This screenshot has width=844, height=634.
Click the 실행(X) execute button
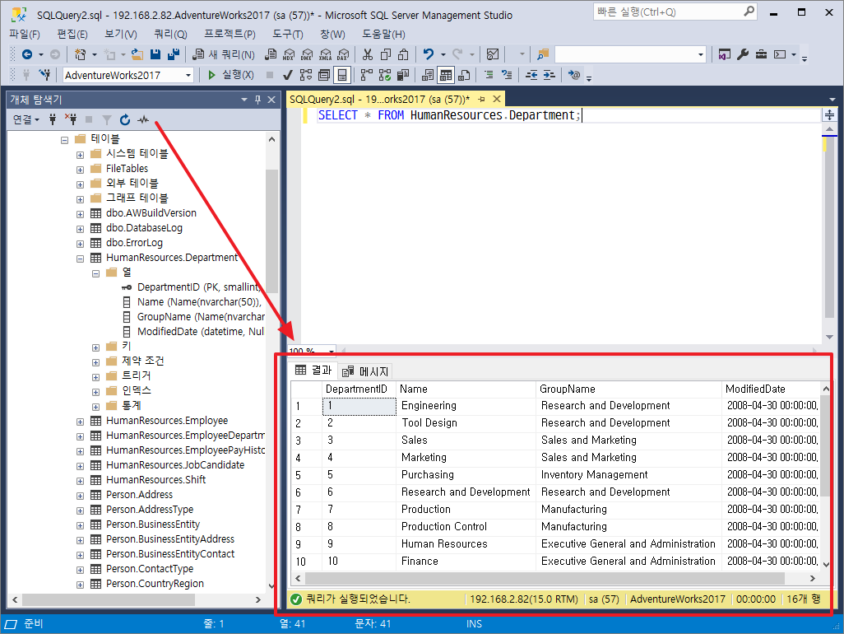pyautogui.click(x=231, y=75)
